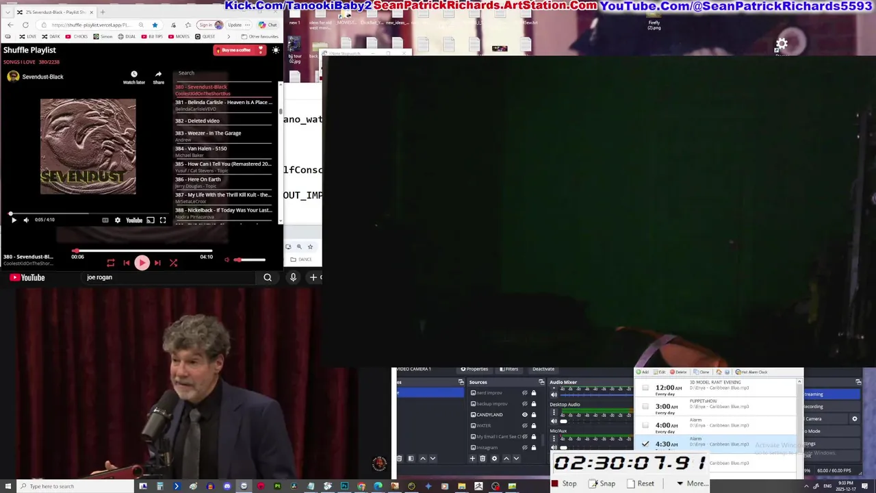Screen dimensions: 876x493
Task: Expand the tab search chevron
Action: click(x=8, y=12)
